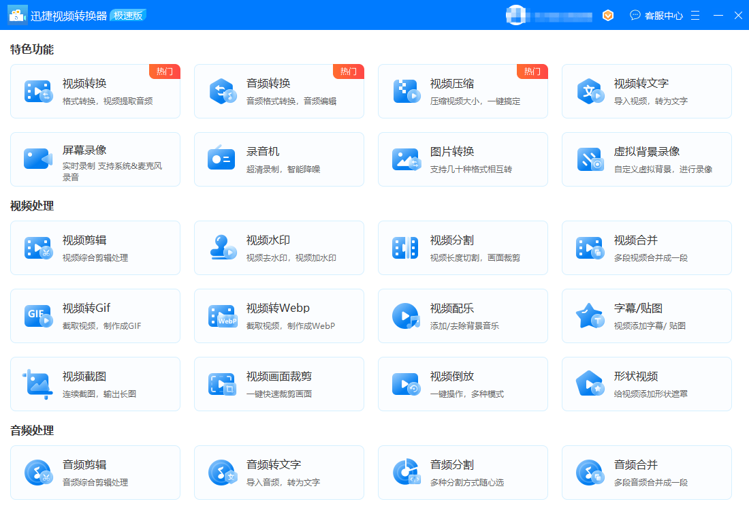Viewport: 749px width, 527px height.
Task: Click the 视频配乐 music icon
Action: 406,316
